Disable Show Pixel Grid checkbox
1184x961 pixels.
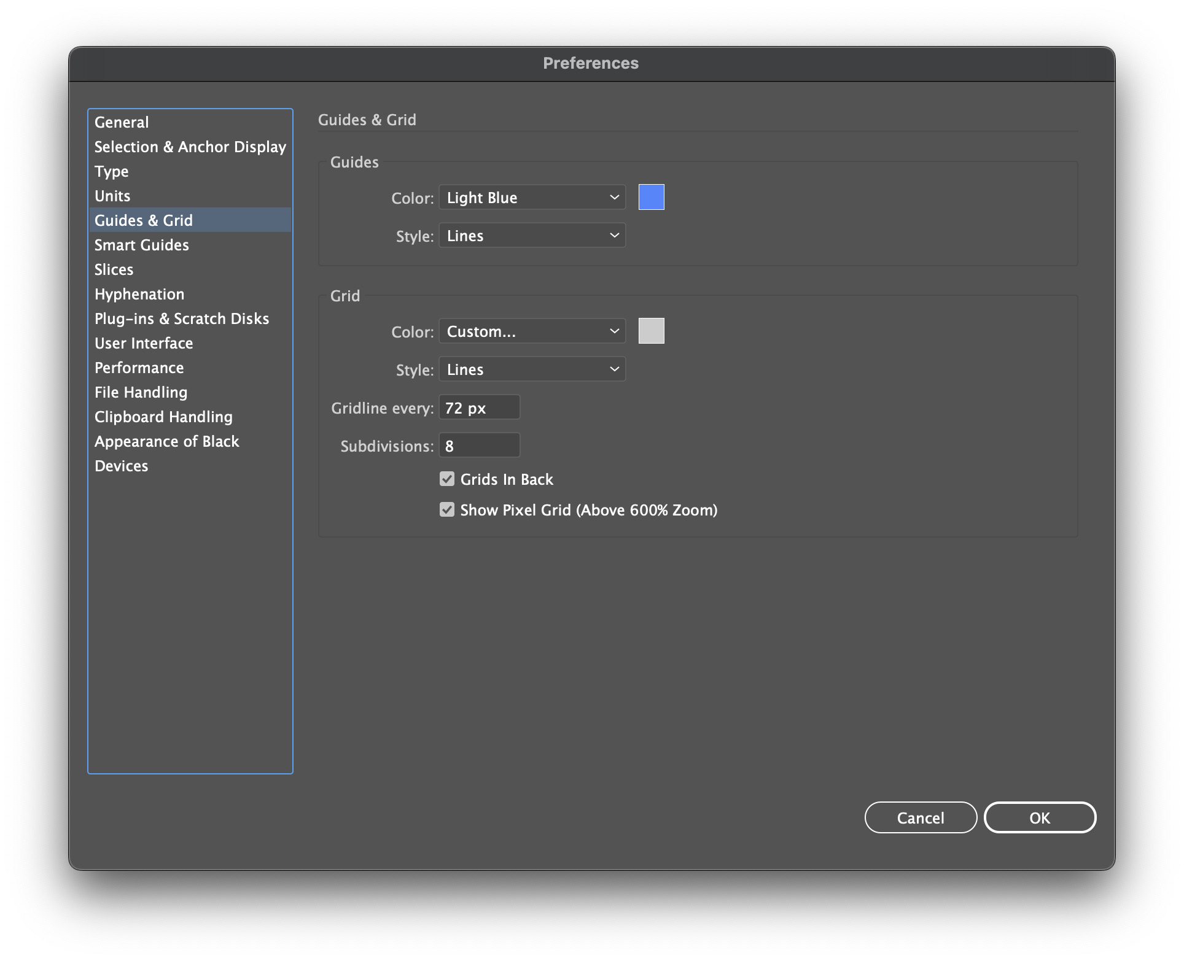coord(447,509)
